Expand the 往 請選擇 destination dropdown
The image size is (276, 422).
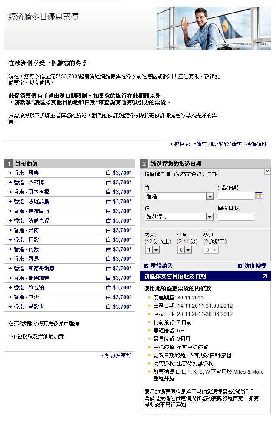pyautogui.click(x=210, y=217)
